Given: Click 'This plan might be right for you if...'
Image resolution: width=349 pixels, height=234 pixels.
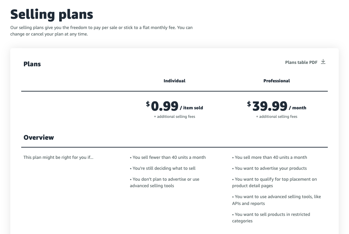Looking at the screenshot, I should [x=58, y=157].
